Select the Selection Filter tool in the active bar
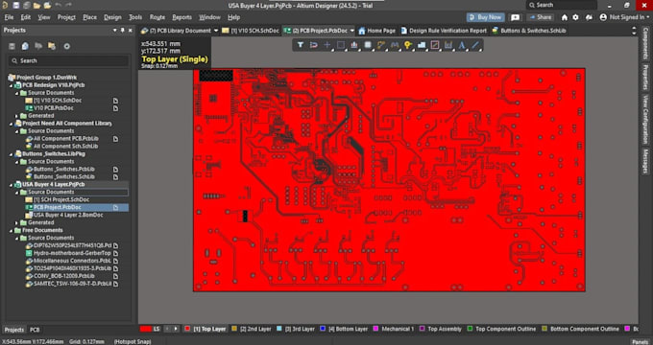Image resolution: width=653 pixels, height=345 pixels. 300,45
